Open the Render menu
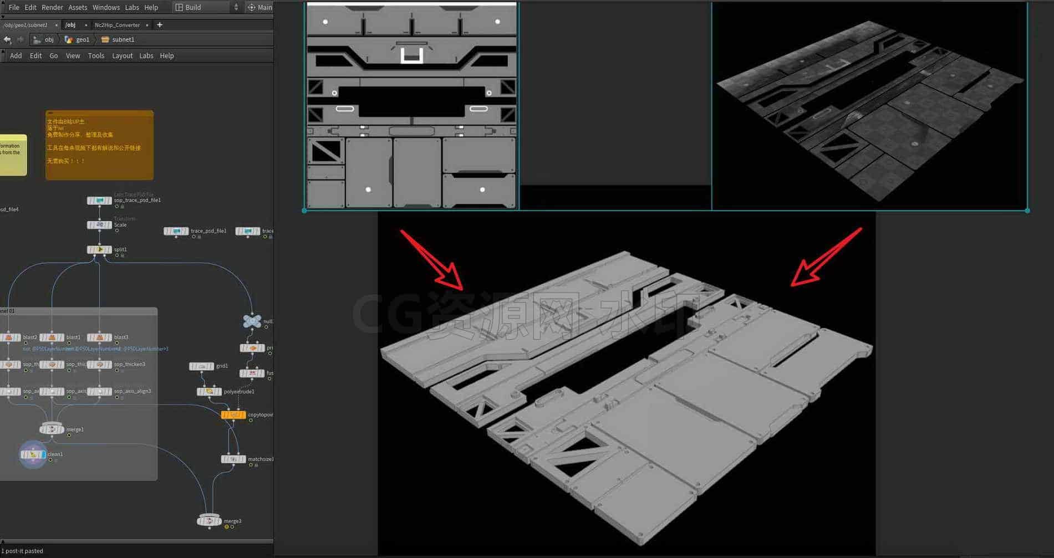The width and height of the screenshot is (1054, 558). 53,7
